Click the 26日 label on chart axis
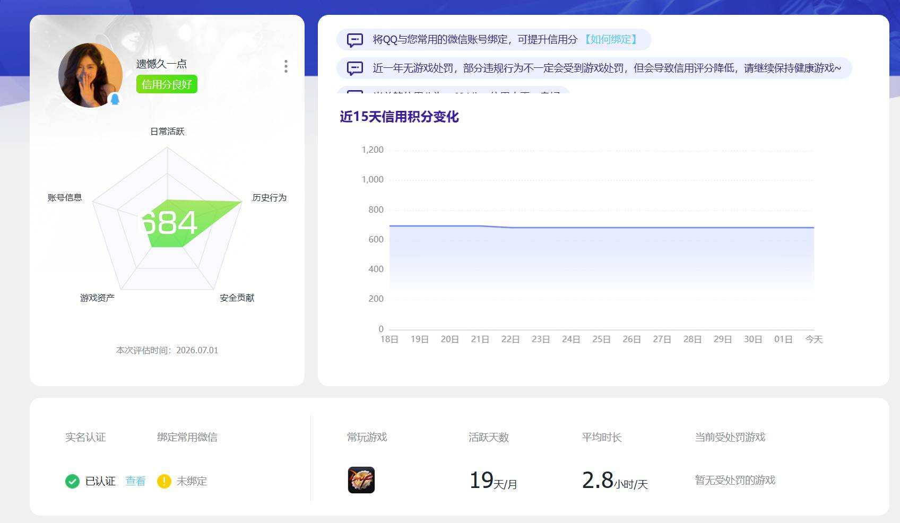The height and width of the screenshot is (523, 900). (631, 339)
